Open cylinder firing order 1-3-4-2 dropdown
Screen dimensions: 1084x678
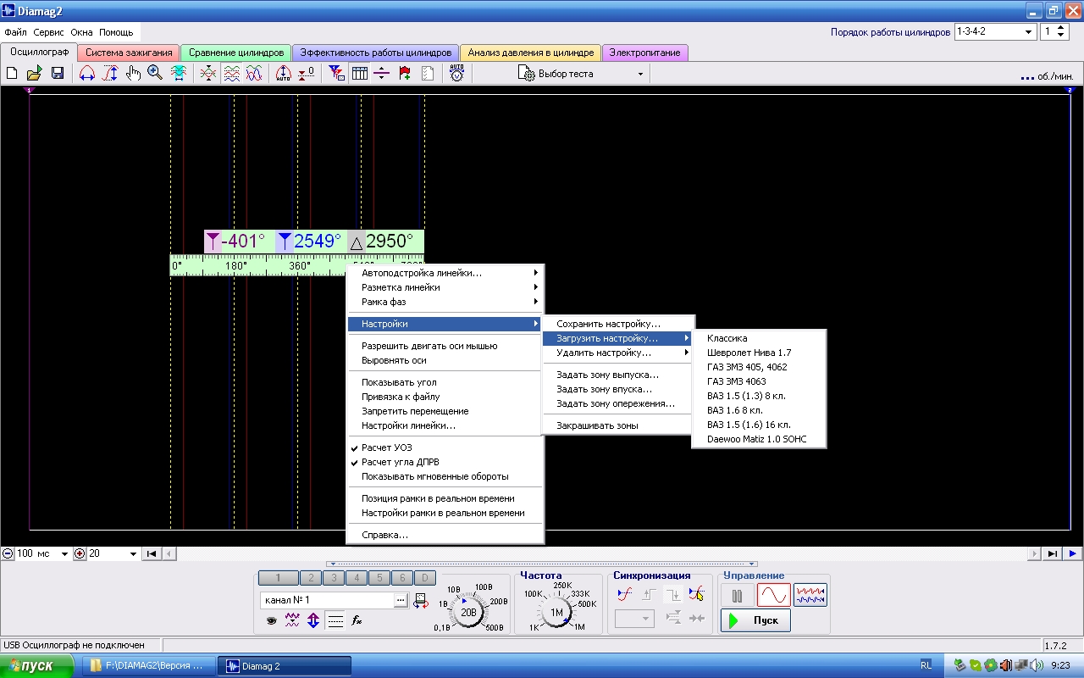coord(1029,32)
